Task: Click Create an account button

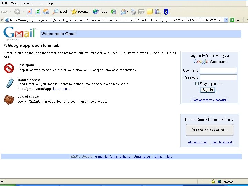Action: [209, 130]
